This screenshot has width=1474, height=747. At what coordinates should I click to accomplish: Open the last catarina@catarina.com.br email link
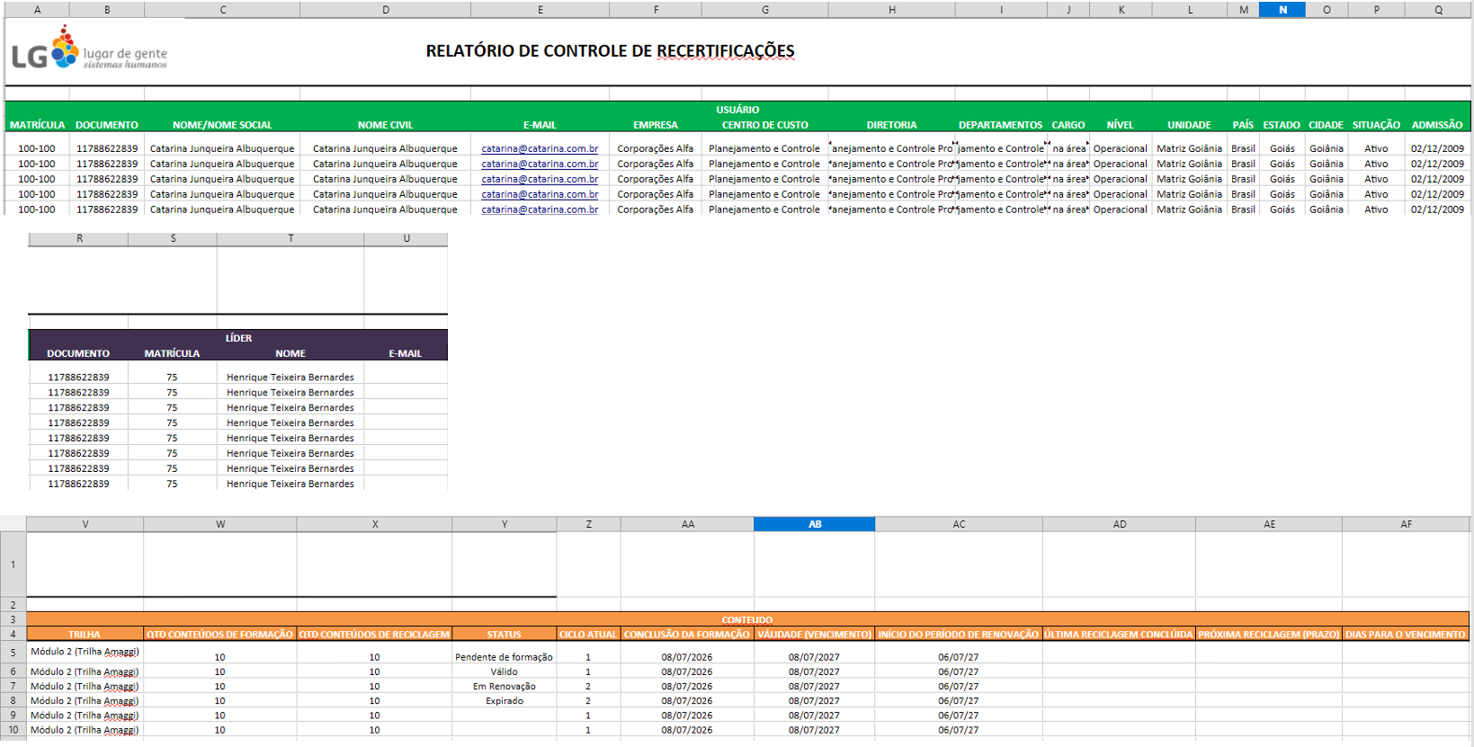[540, 209]
